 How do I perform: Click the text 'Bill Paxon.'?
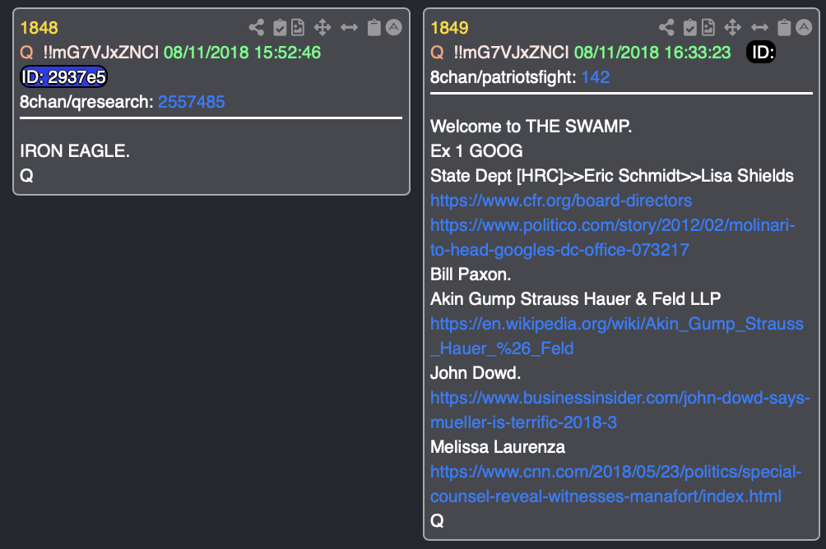(471, 274)
